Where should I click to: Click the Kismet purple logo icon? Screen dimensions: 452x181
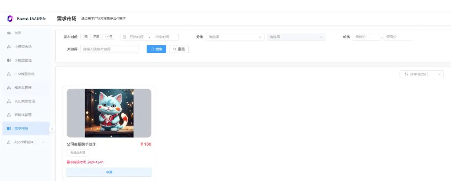10,19
